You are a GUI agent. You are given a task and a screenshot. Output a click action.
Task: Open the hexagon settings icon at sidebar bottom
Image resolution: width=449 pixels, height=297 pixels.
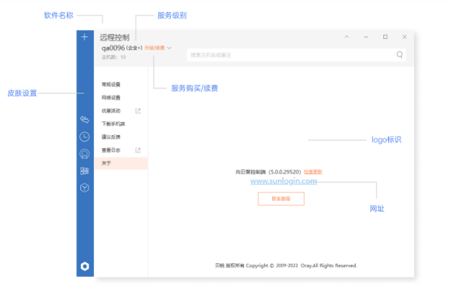(85, 266)
